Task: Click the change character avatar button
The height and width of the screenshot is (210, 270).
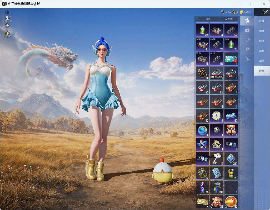Action: coord(7,19)
